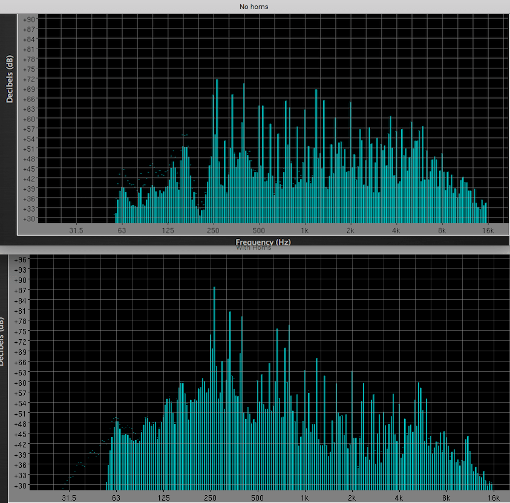The width and height of the screenshot is (510, 503).
Task: Click the 250 Hz label in No horns graph
Action: pyautogui.click(x=214, y=231)
